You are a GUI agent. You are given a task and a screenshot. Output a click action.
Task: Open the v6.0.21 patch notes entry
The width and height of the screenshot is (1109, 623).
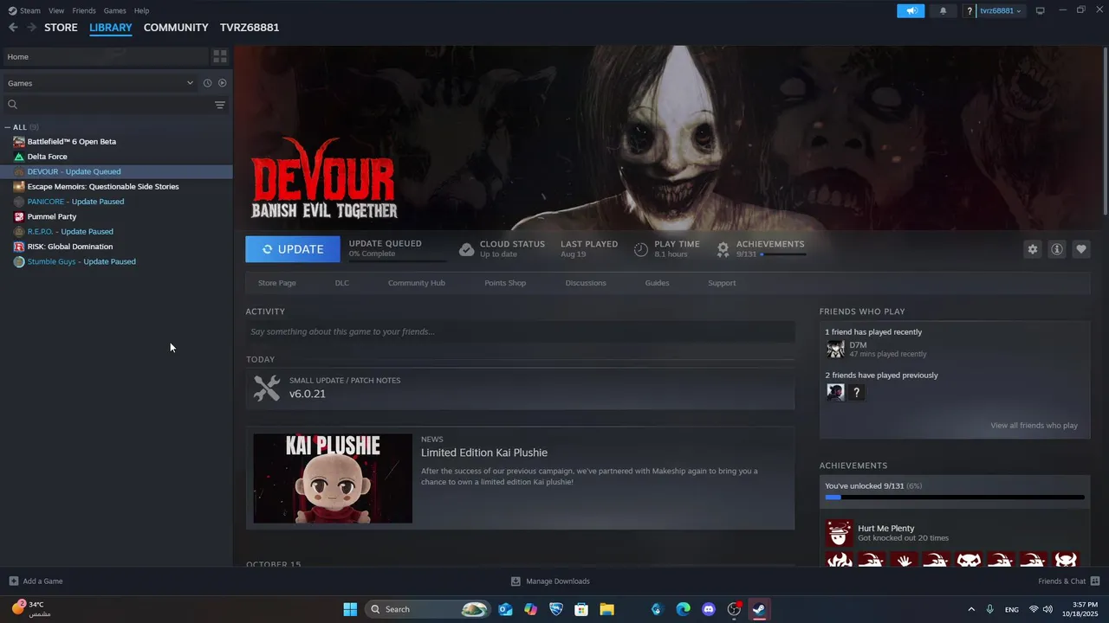pyautogui.click(x=520, y=388)
